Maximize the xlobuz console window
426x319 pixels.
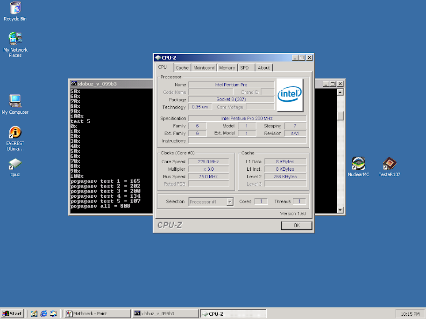333,84
